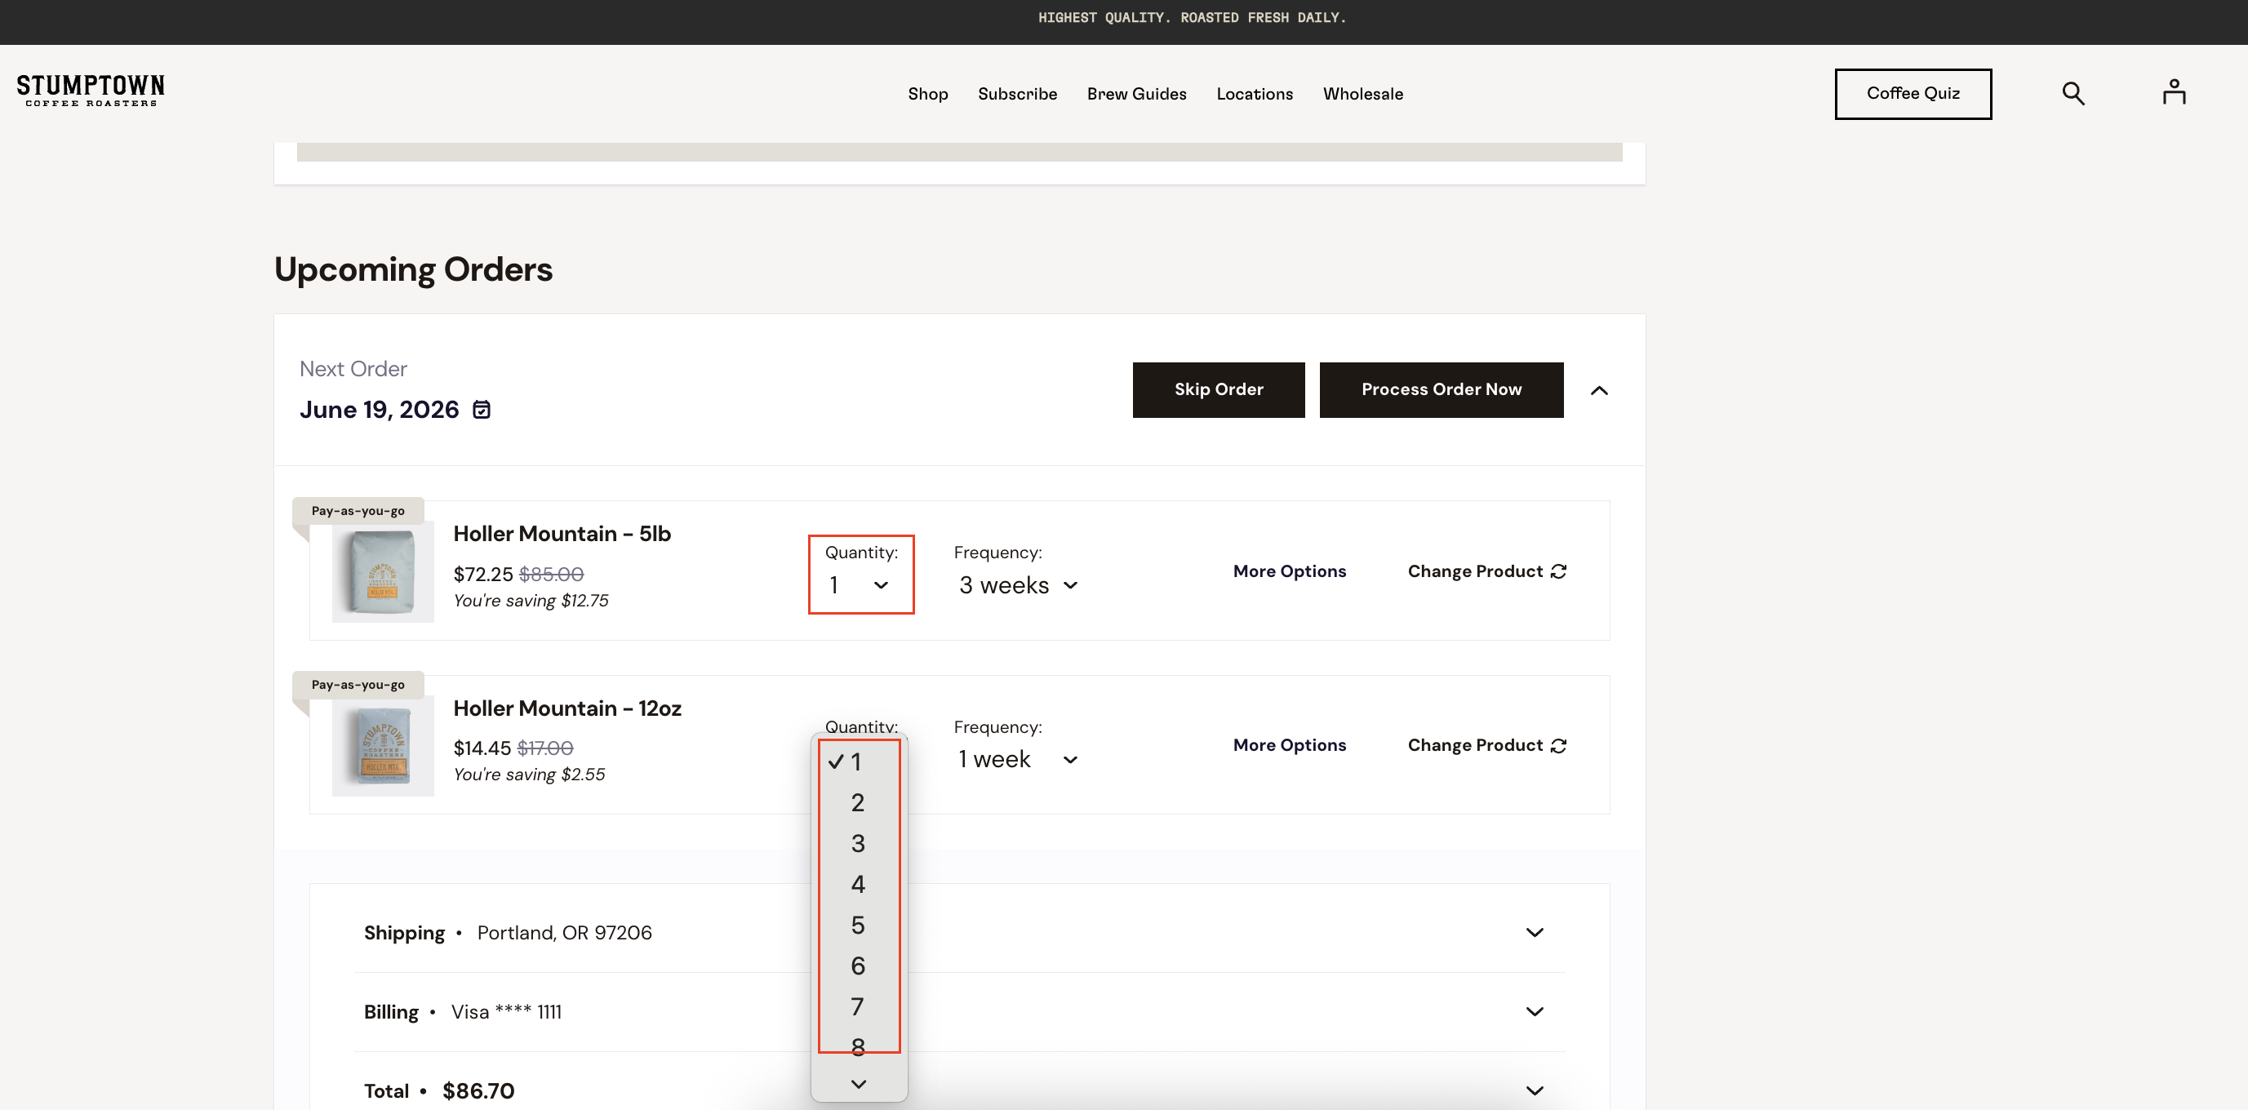Click the Stumptown Coffee Roasters logo
Screen dimensions: 2248x1110
click(x=91, y=91)
